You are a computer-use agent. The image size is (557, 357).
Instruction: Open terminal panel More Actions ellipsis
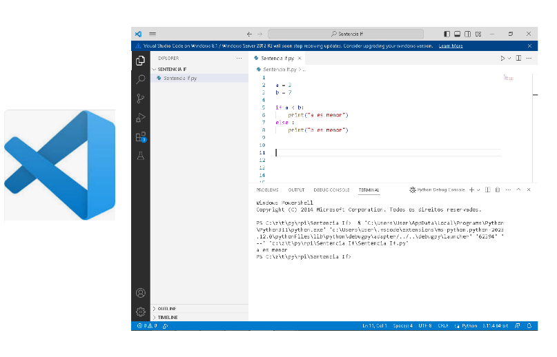coord(508,190)
